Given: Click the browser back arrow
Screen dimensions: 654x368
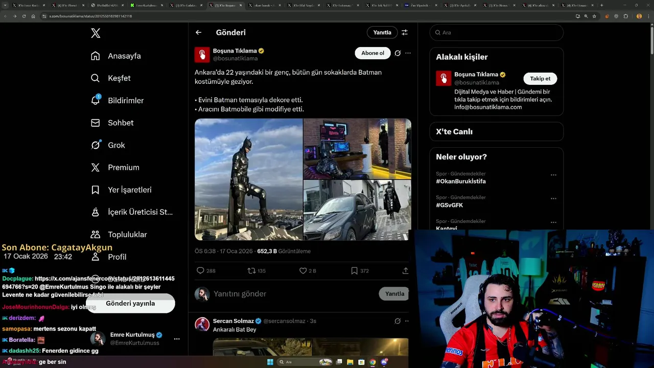Looking at the screenshot, I should [6, 16].
